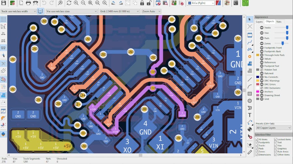Toggle Ratsnest visibility eye
293x164 pixels.
tap(262, 73)
